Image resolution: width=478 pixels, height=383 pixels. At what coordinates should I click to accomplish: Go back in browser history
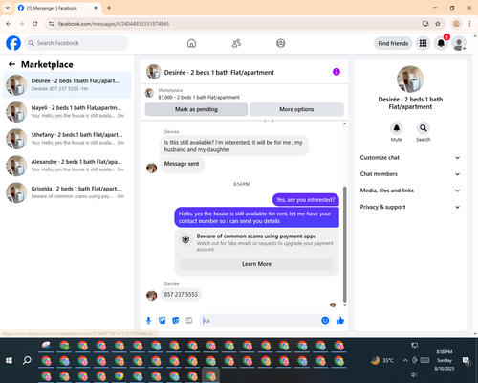9,24
